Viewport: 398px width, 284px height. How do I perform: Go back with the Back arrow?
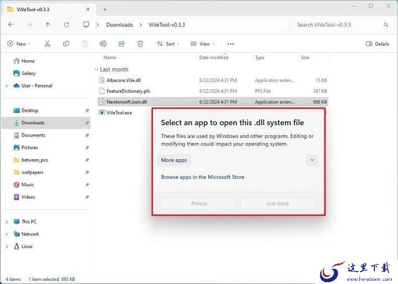[x=11, y=25]
